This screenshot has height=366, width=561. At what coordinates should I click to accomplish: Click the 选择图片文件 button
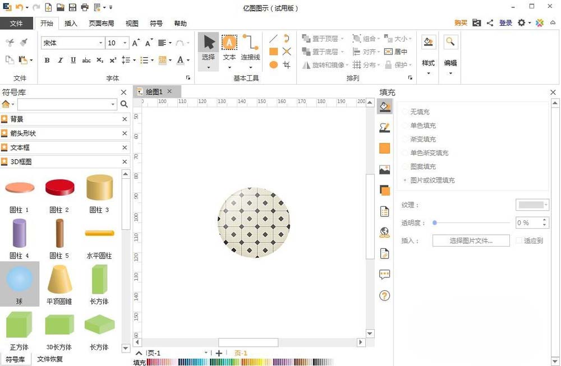point(471,240)
